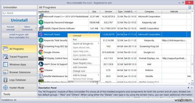The width and height of the screenshot is (195, 103).
Task: Click the CCleaner icon
Action: [x=41, y=70]
